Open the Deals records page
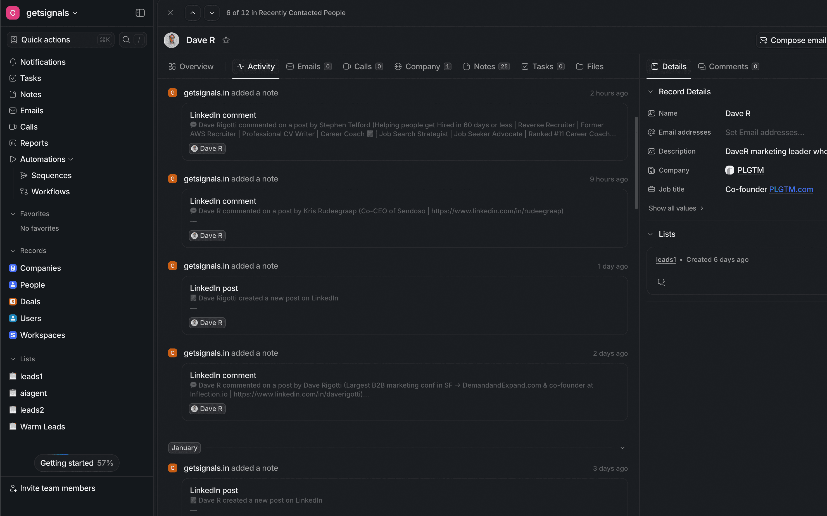Image resolution: width=827 pixels, height=516 pixels. point(30,302)
